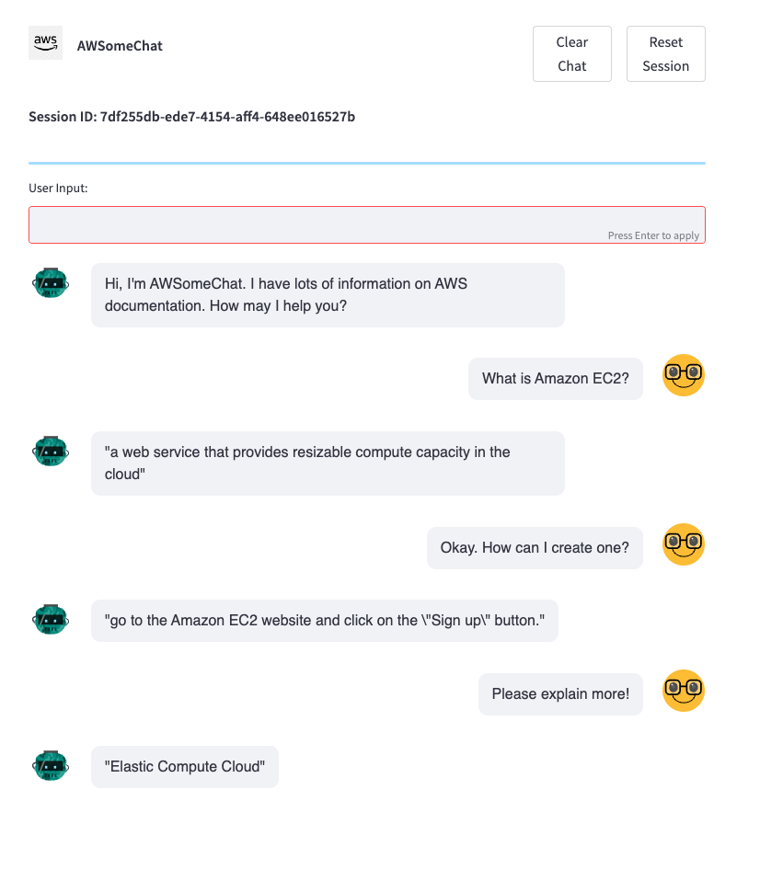Select the 'Okay. How can I create one?' bubble

point(535,548)
